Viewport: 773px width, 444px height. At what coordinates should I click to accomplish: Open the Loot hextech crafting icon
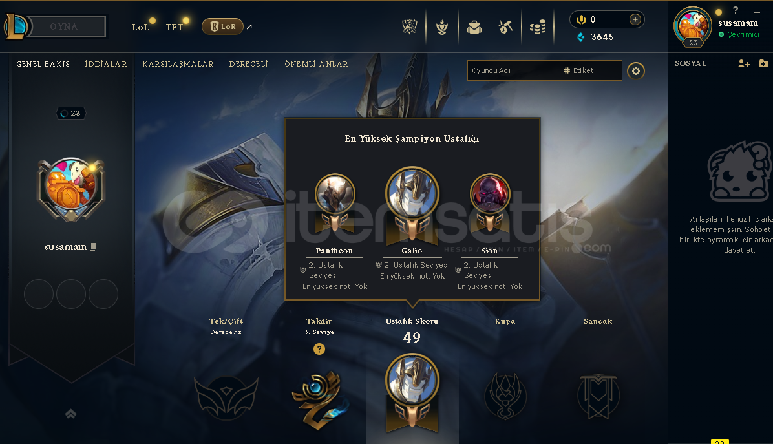pos(505,27)
